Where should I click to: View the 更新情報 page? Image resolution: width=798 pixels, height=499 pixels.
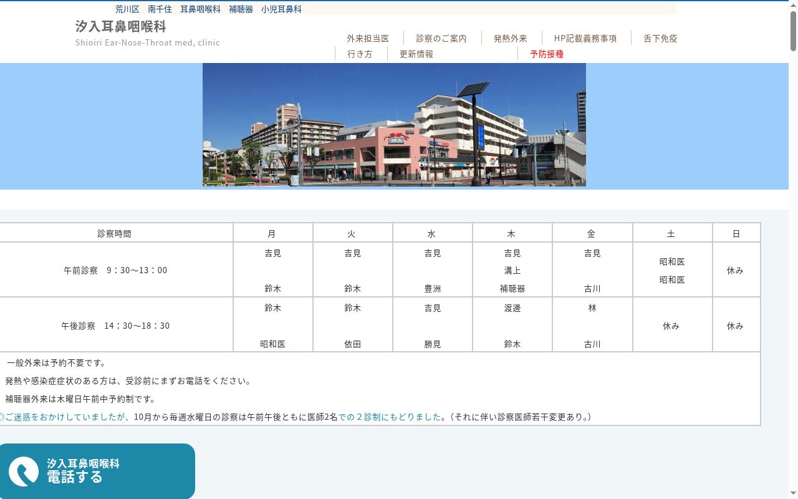(416, 54)
